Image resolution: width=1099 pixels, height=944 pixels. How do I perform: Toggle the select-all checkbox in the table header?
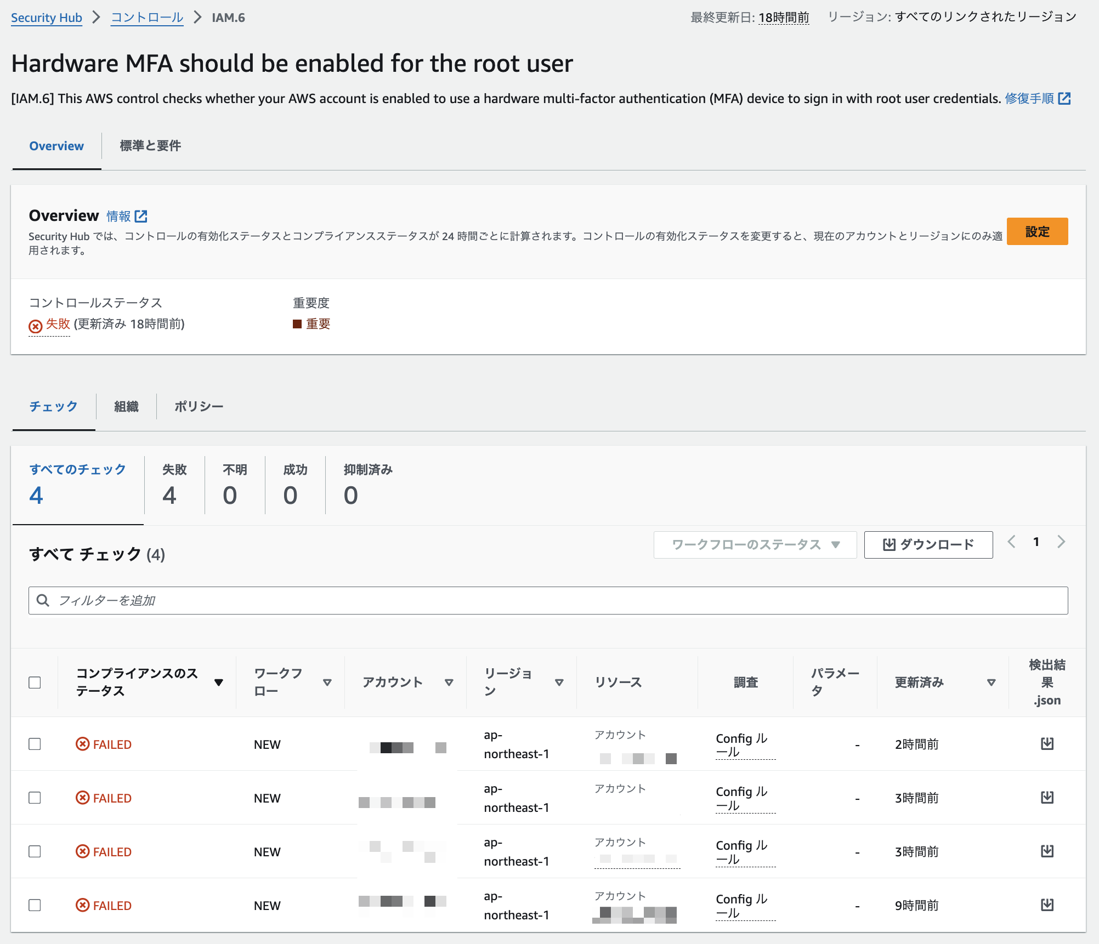tap(35, 683)
